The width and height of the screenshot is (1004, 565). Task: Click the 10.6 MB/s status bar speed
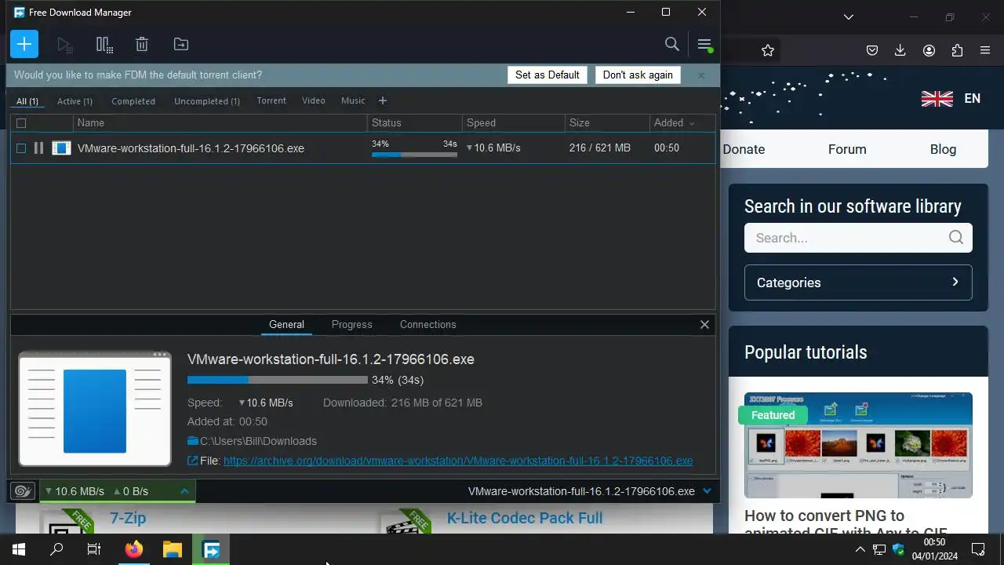tap(79, 491)
